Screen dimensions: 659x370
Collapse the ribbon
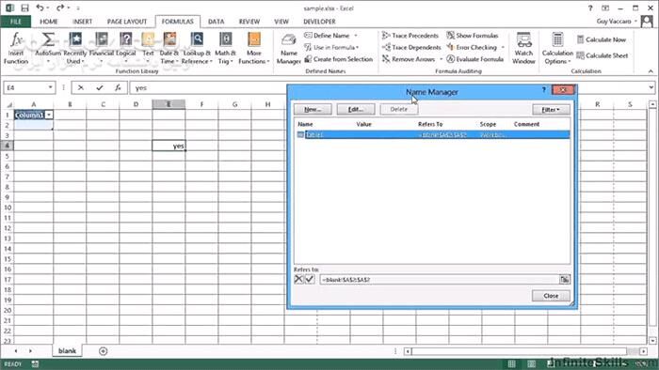(651, 71)
